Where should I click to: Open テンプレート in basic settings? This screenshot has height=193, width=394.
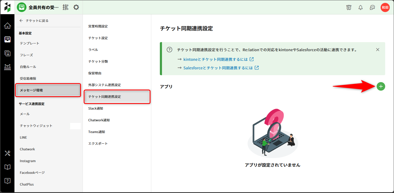click(29, 43)
